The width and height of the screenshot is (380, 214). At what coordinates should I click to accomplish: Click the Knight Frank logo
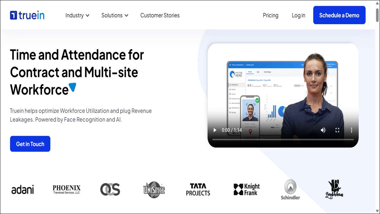pos(247,189)
